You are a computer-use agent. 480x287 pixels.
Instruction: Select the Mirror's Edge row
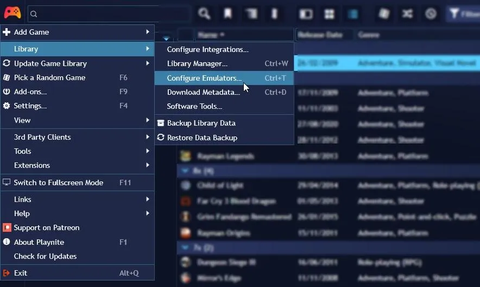point(329,278)
